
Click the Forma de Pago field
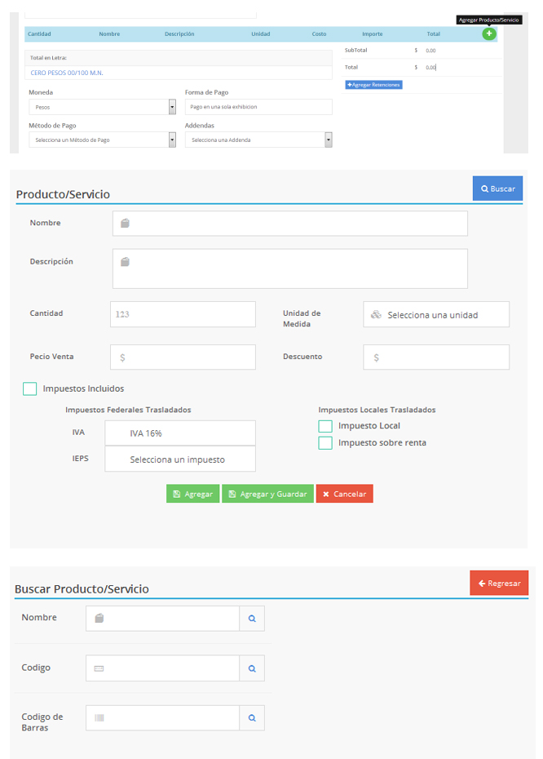click(258, 107)
